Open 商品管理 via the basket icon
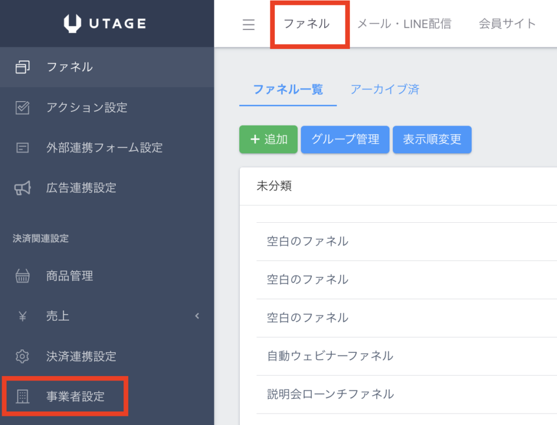557x425 pixels. pos(22,276)
